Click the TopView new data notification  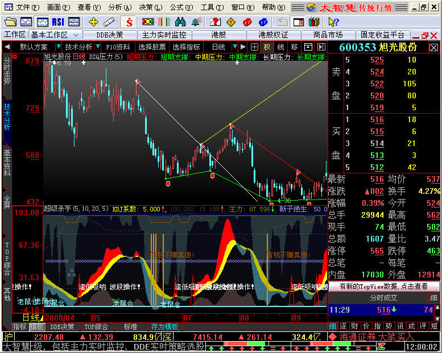point(383,286)
